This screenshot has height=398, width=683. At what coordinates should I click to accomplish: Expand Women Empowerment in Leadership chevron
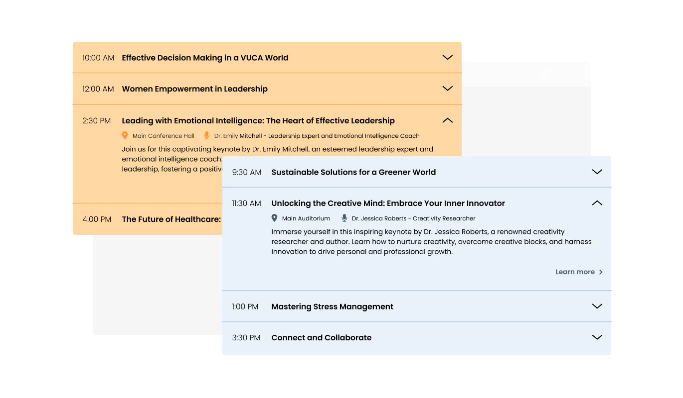[447, 89]
